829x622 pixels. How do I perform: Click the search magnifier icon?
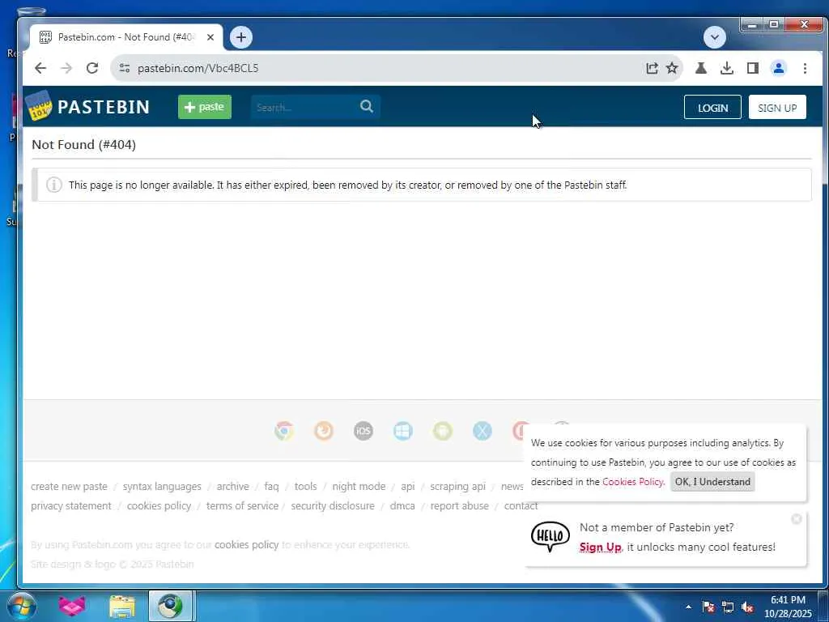point(367,107)
